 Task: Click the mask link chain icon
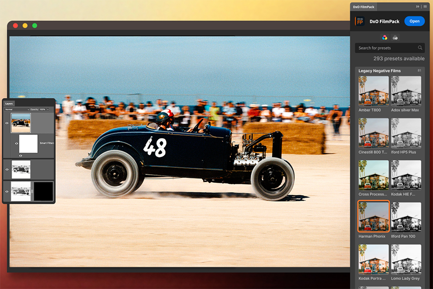pos(32,191)
